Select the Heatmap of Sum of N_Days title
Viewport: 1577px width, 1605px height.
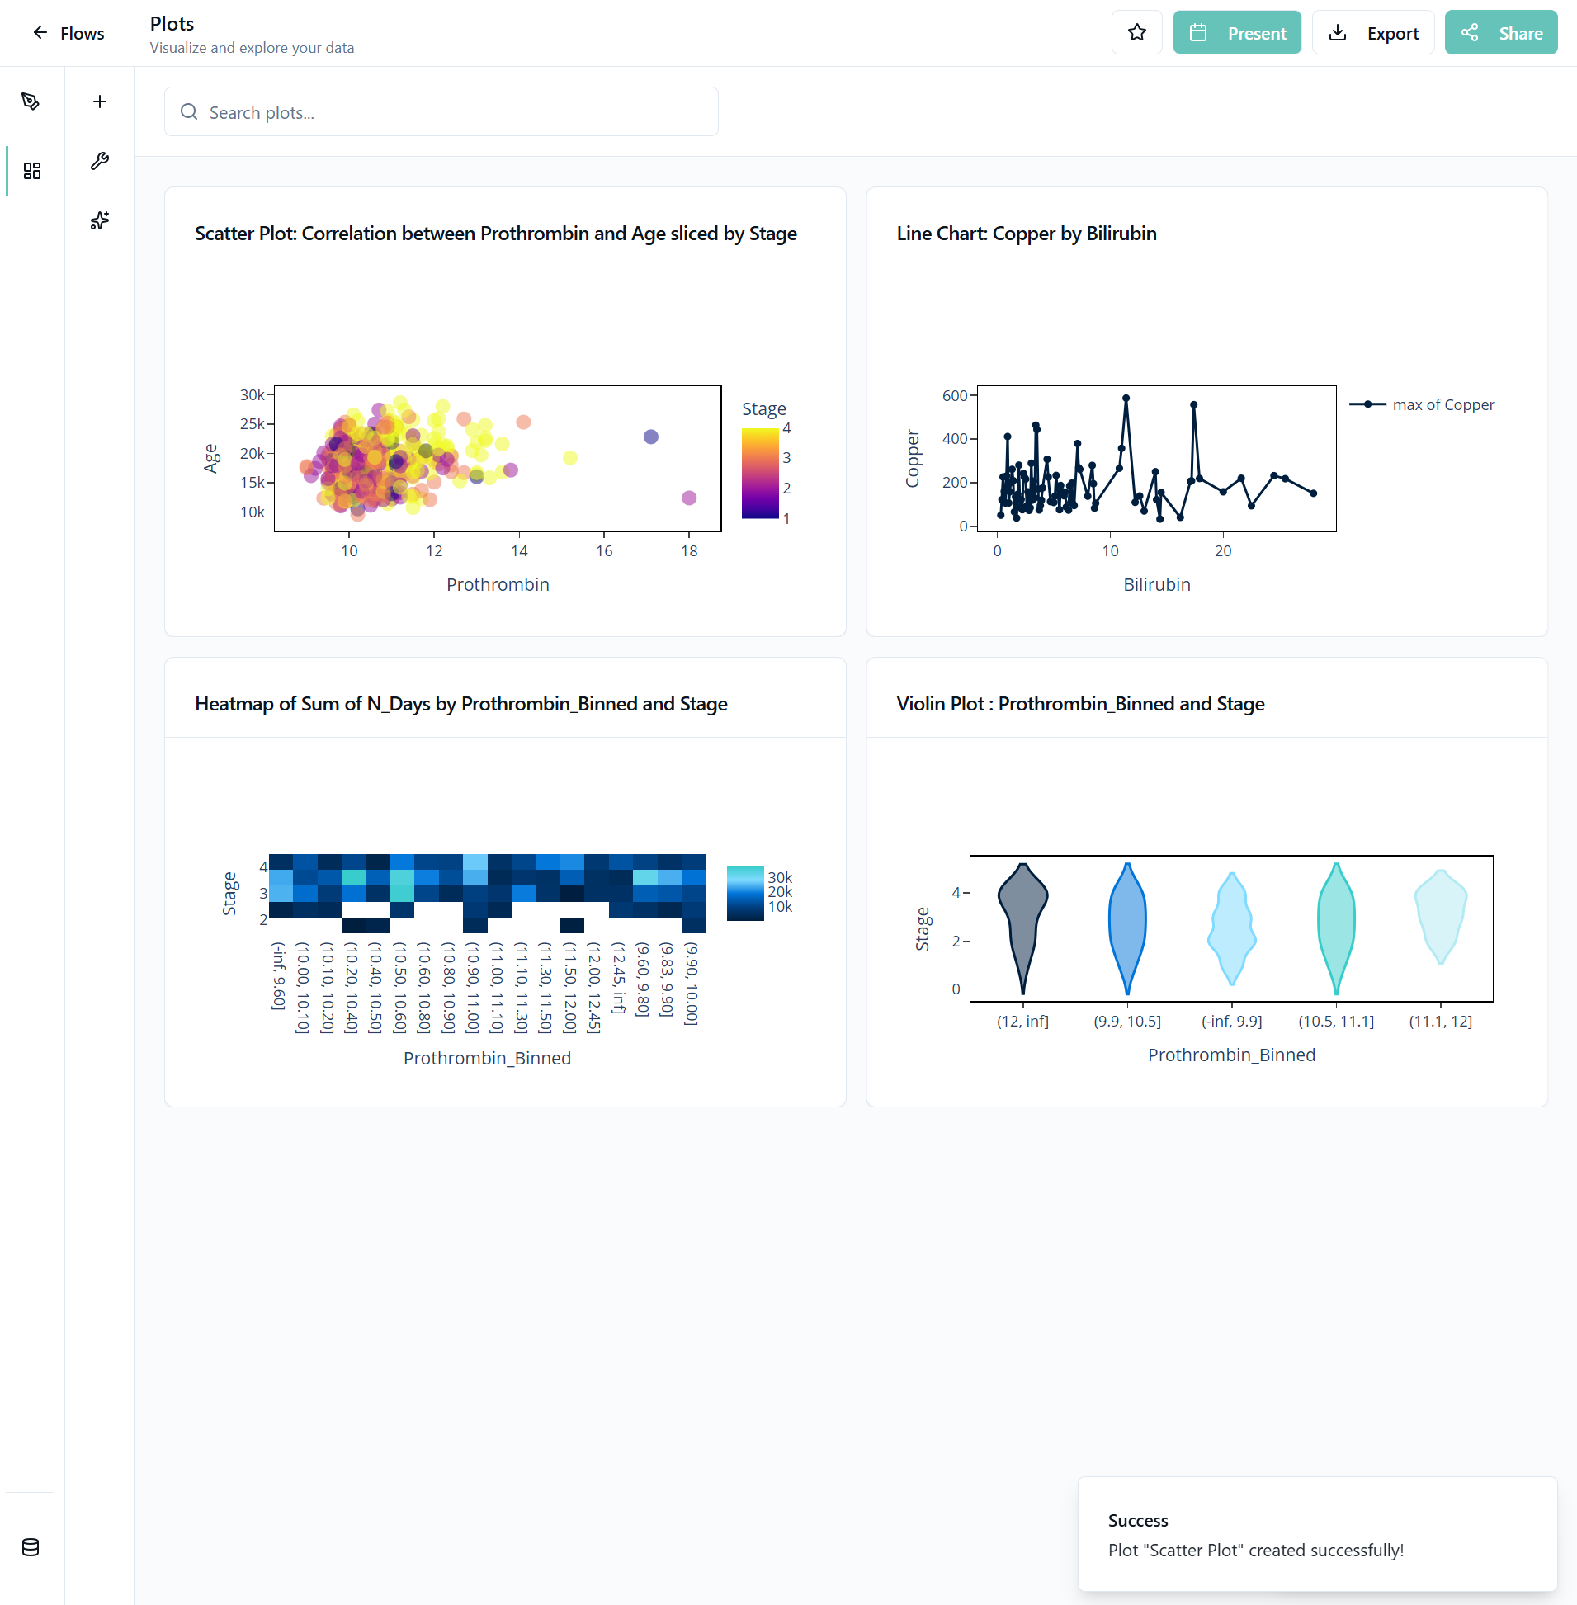click(460, 703)
